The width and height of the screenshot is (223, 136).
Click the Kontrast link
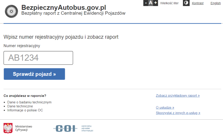coord(198,3)
